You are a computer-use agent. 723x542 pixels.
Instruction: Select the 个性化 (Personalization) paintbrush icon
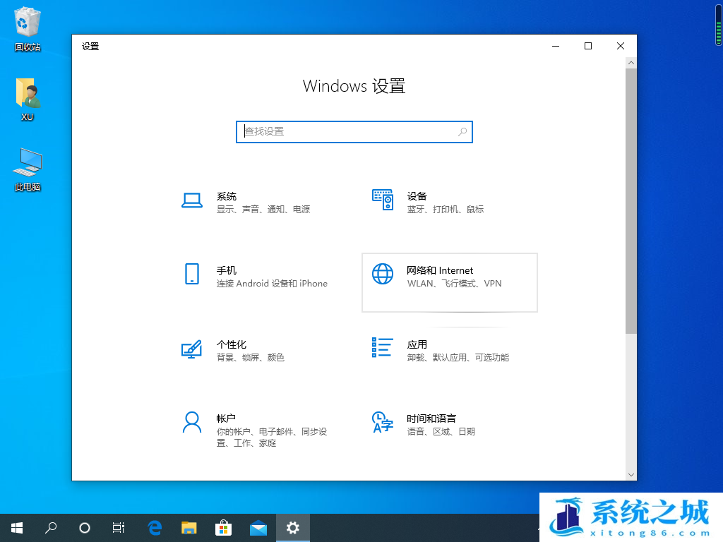coord(191,349)
